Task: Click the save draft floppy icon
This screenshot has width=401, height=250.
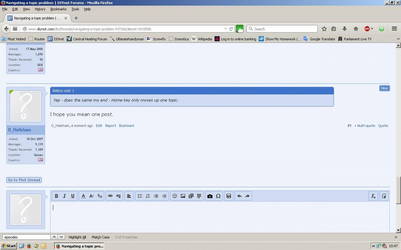Action: coord(229,196)
